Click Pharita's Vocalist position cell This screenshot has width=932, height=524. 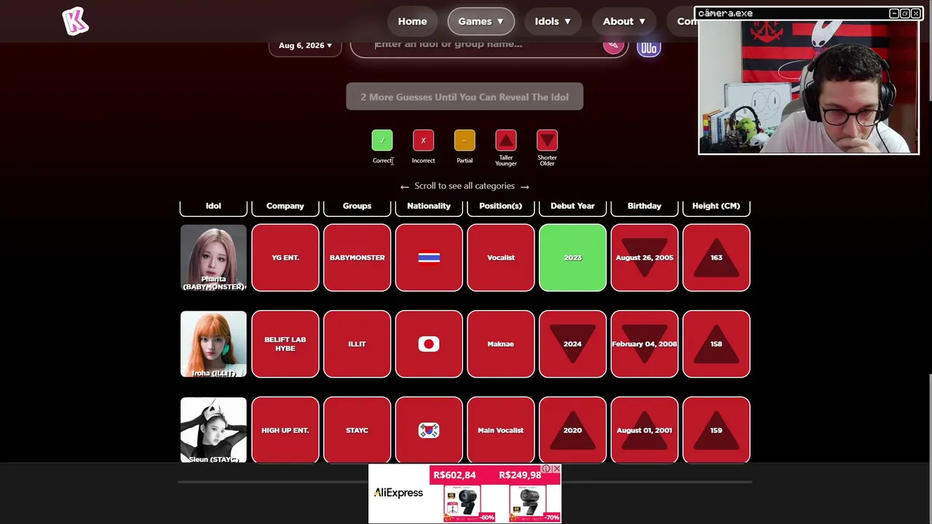(501, 258)
